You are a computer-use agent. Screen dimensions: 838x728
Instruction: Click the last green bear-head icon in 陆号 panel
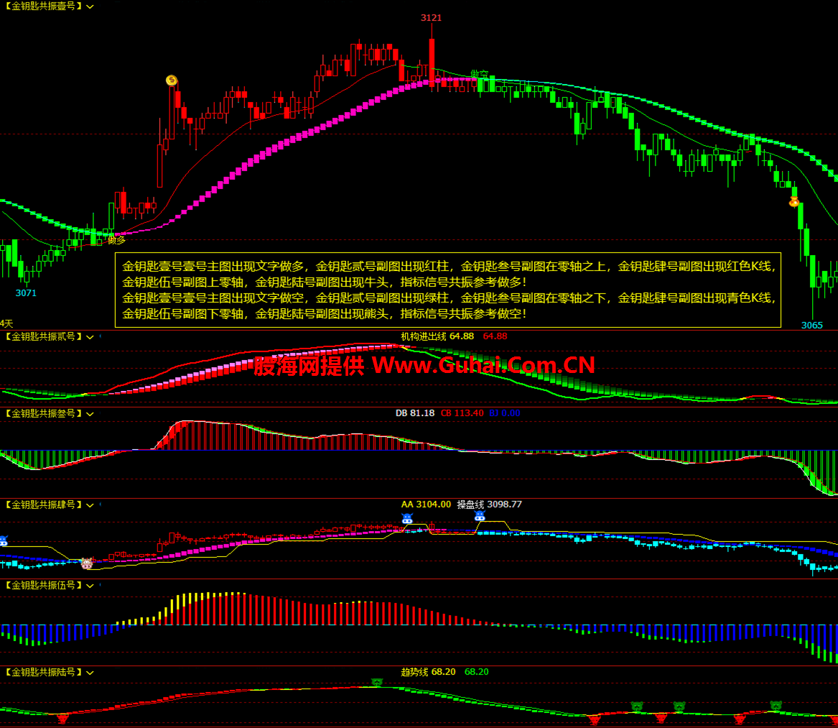[x=776, y=706]
